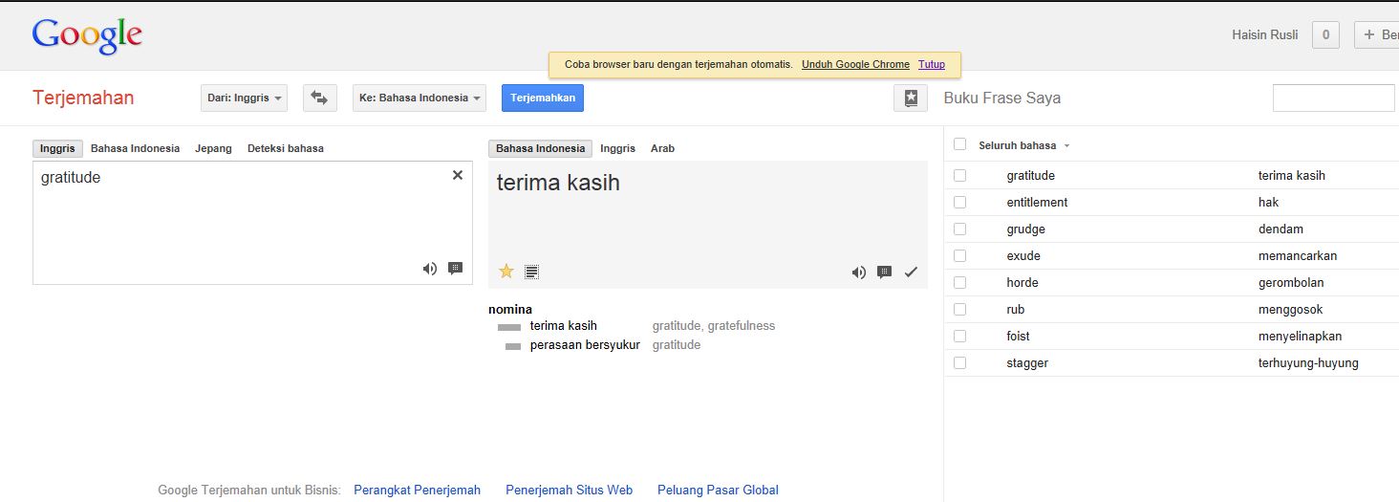1399x502 pixels.
Task: Open the Peluang Pasar Global link
Action: tap(718, 490)
